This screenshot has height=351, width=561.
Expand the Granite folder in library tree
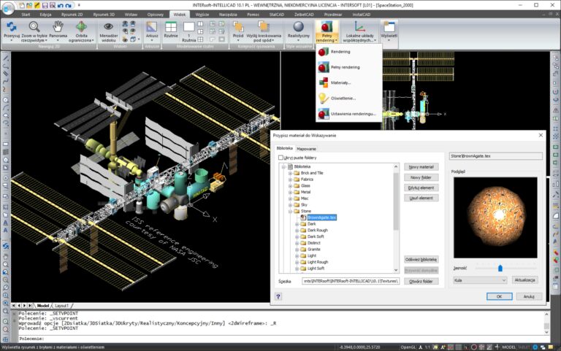click(x=296, y=249)
